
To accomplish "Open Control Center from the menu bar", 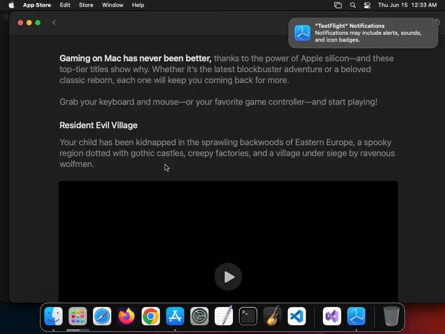I will tap(367, 5).
